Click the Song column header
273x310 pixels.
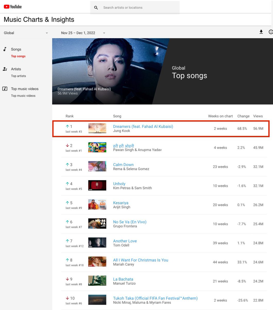coord(117,116)
